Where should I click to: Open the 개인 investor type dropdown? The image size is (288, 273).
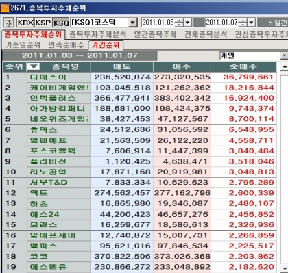tap(284, 55)
